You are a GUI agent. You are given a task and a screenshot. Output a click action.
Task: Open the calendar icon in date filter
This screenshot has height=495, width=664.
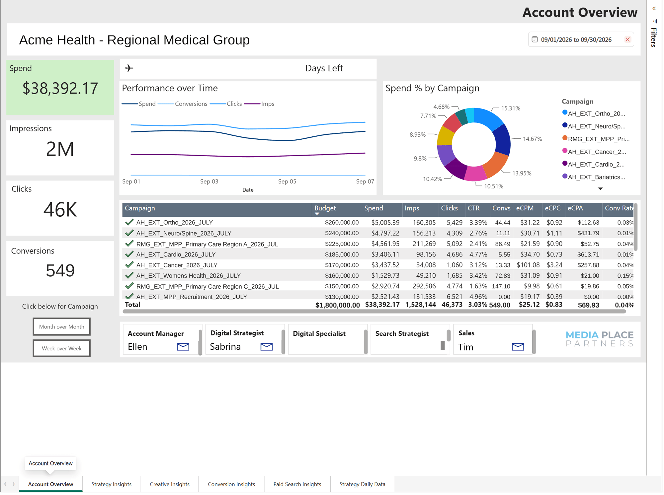point(535,39)
